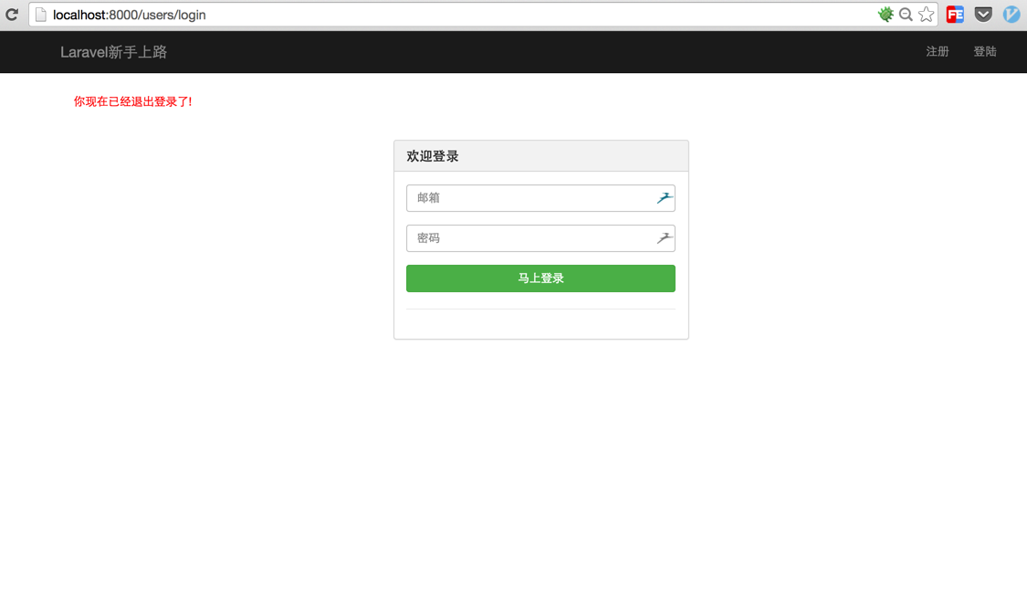Click the blue V extension icon
Viewport: 1027px width, 609px height.
pos(1011,15)
